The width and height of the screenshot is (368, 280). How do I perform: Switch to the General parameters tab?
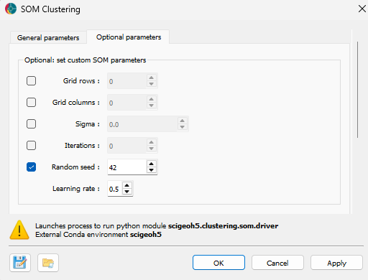click(x=48, y=38)
